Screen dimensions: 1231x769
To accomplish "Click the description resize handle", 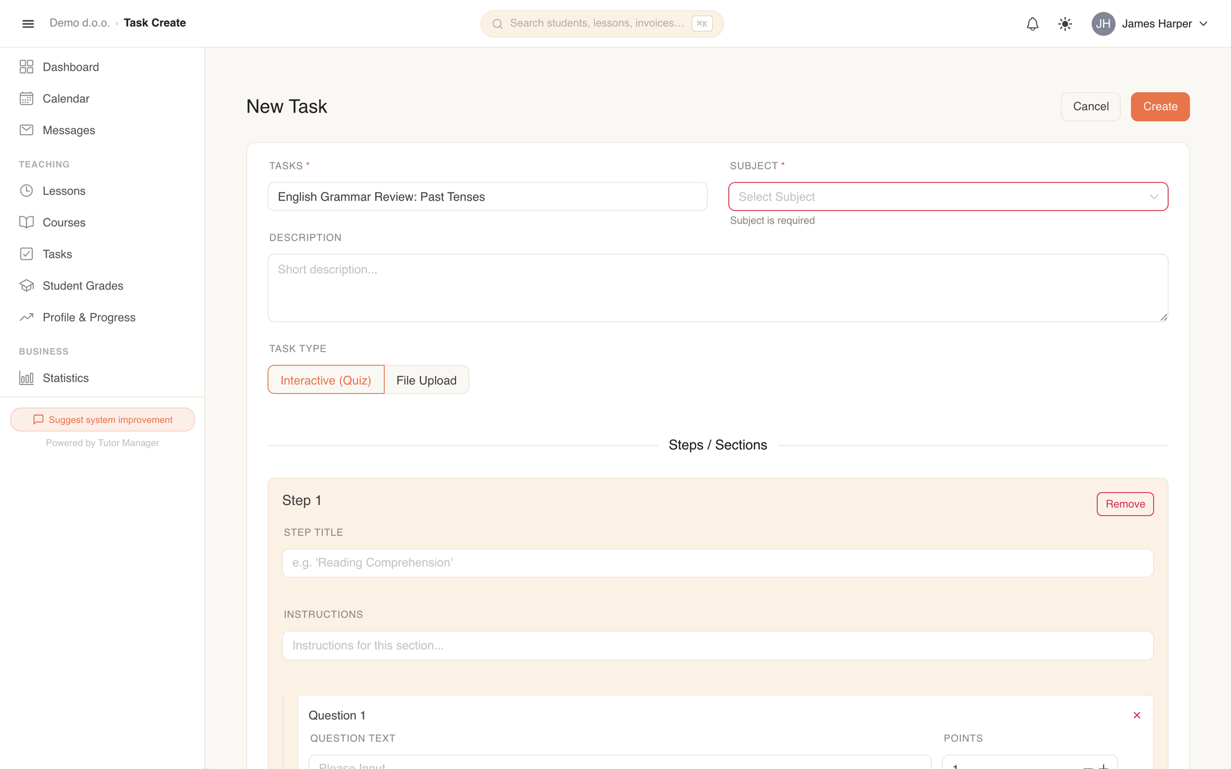I will click(x=1163, y=317).
